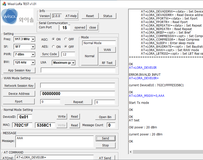This screenshot has width=203, height=160.
Task: Select AES OFF radio button
Action: coord(66,47)
